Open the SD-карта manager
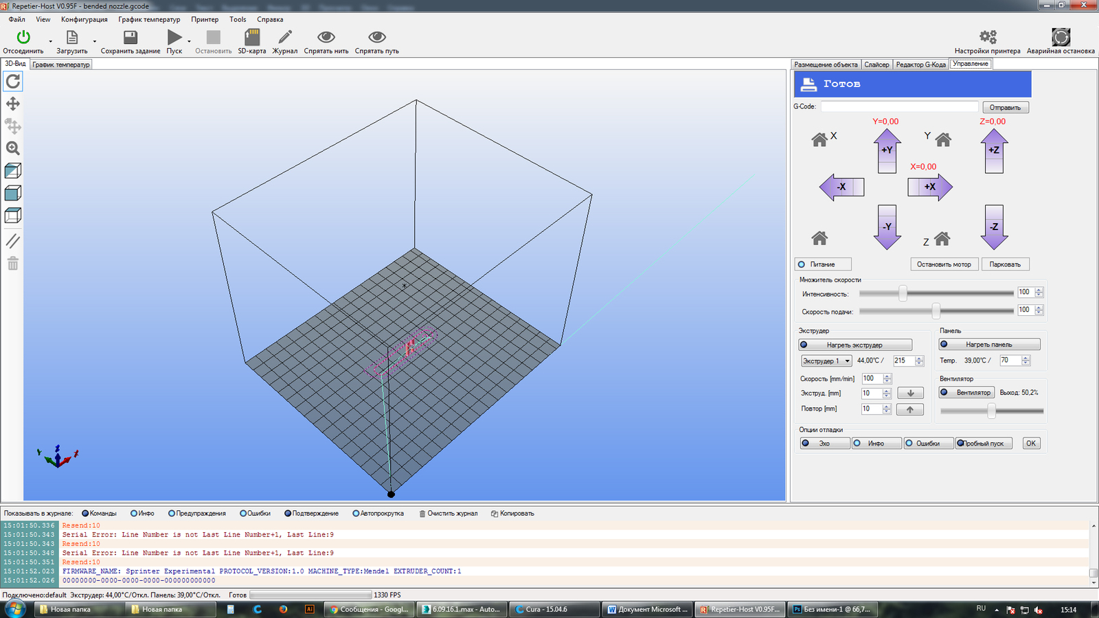 (x=252, y=37)
